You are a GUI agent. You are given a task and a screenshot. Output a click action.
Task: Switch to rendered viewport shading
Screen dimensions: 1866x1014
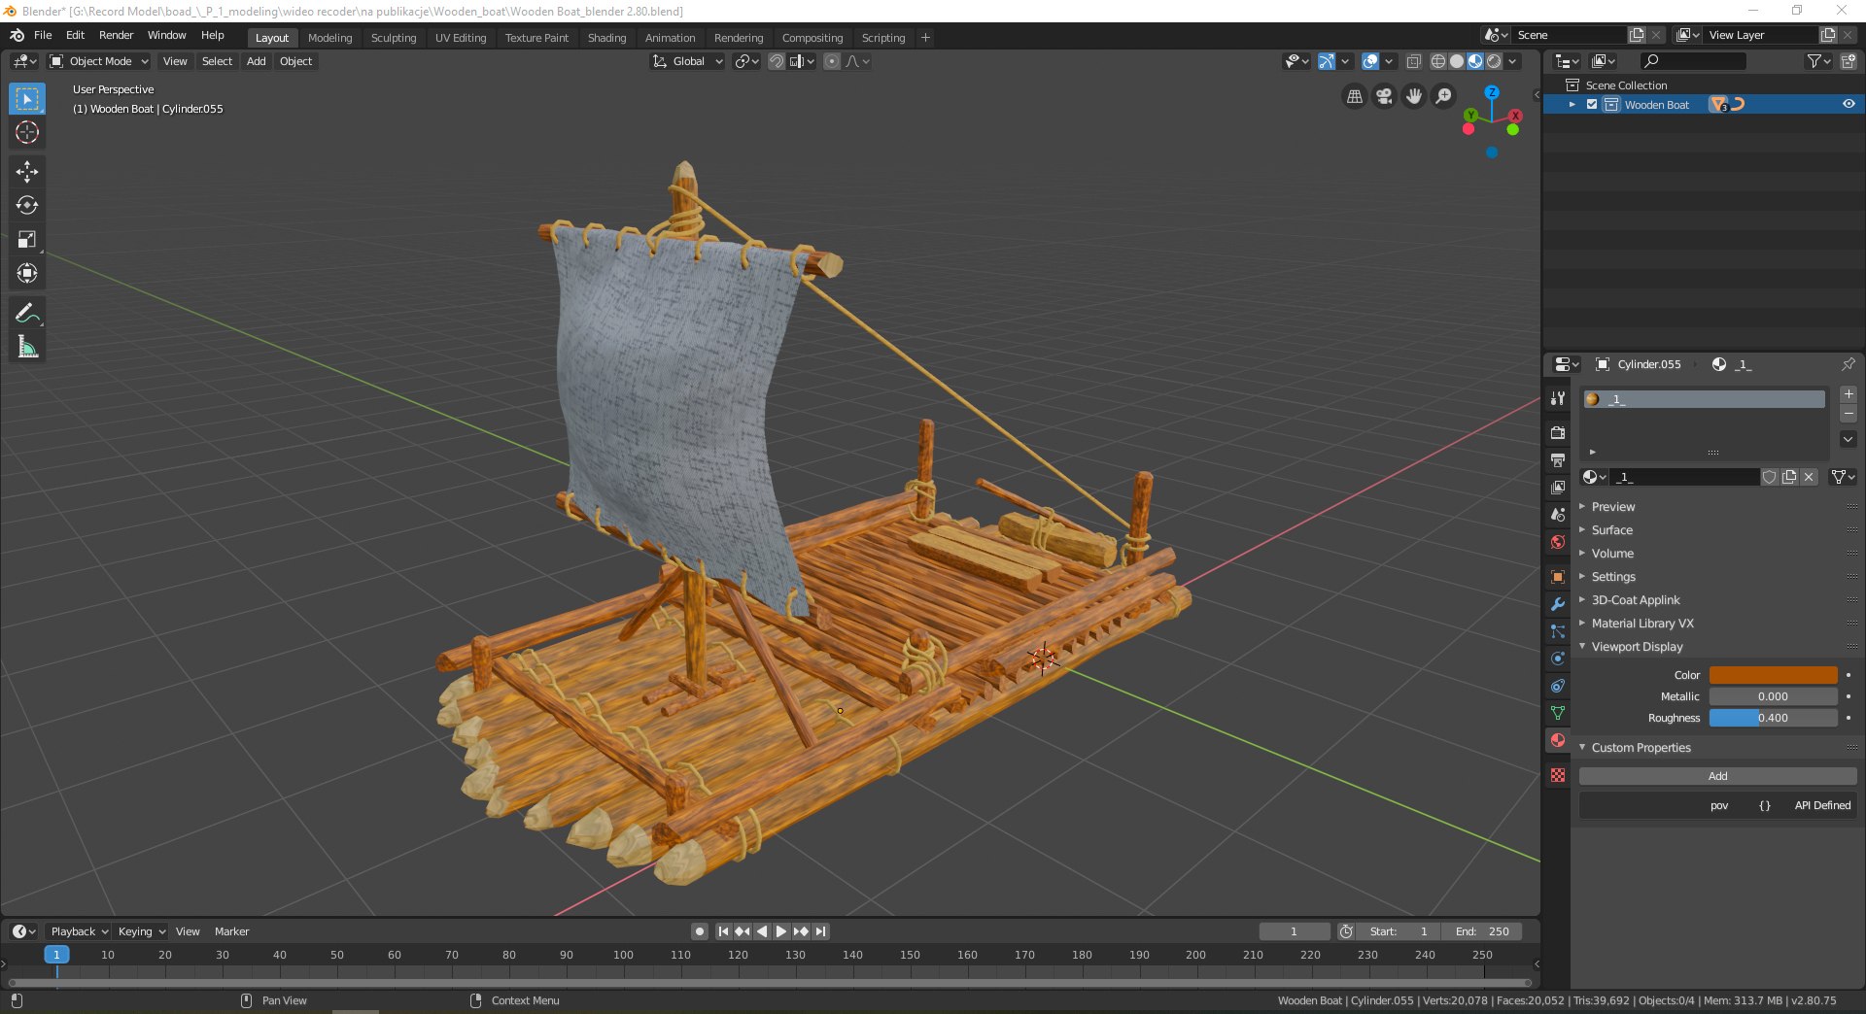point(1494,61)
